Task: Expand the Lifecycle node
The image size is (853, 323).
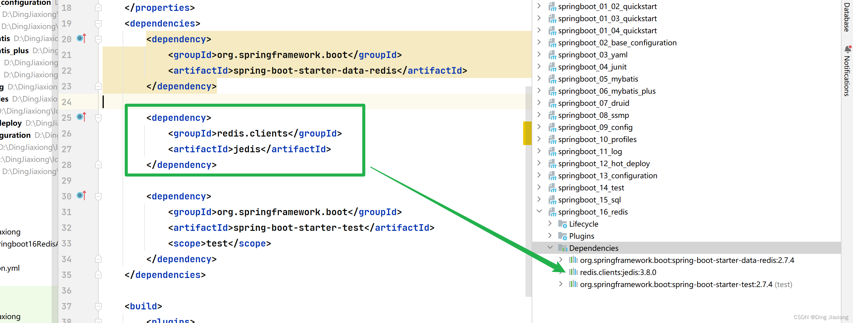Action: [550, 224]
